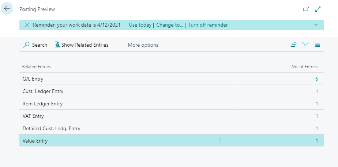Dismiss the work date reminder
338x167 pixels.
click(27, 25)
